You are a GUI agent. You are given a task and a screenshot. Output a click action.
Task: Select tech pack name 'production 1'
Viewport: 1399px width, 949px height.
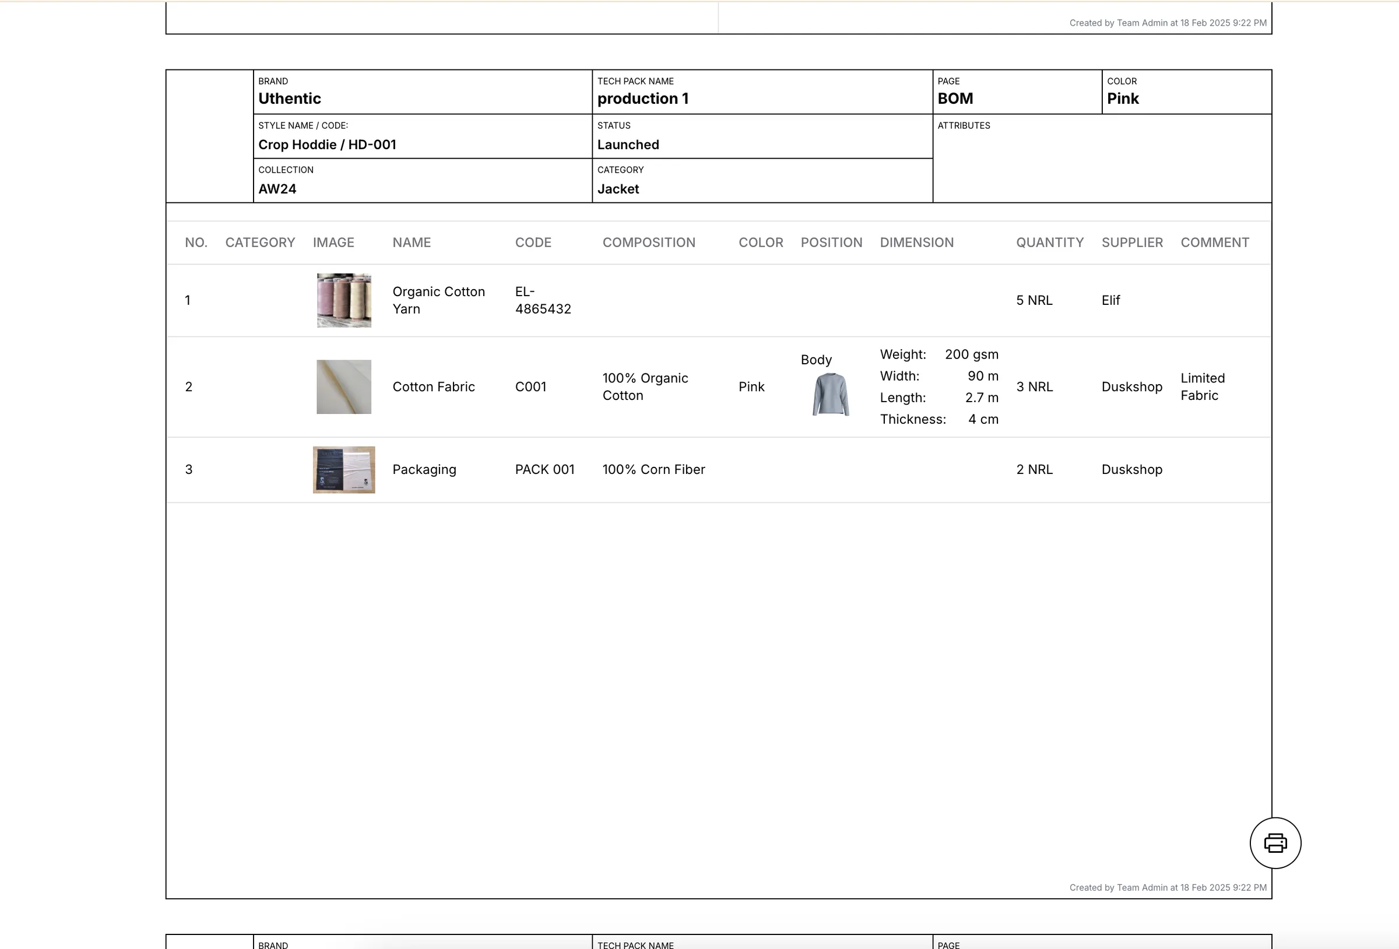tap(643, 98)
